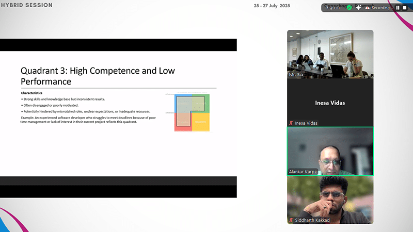The width and height of the screenshot is (413, 232).
Task: Click the cloud recording indicator icon
Action: tap(367, 8)
